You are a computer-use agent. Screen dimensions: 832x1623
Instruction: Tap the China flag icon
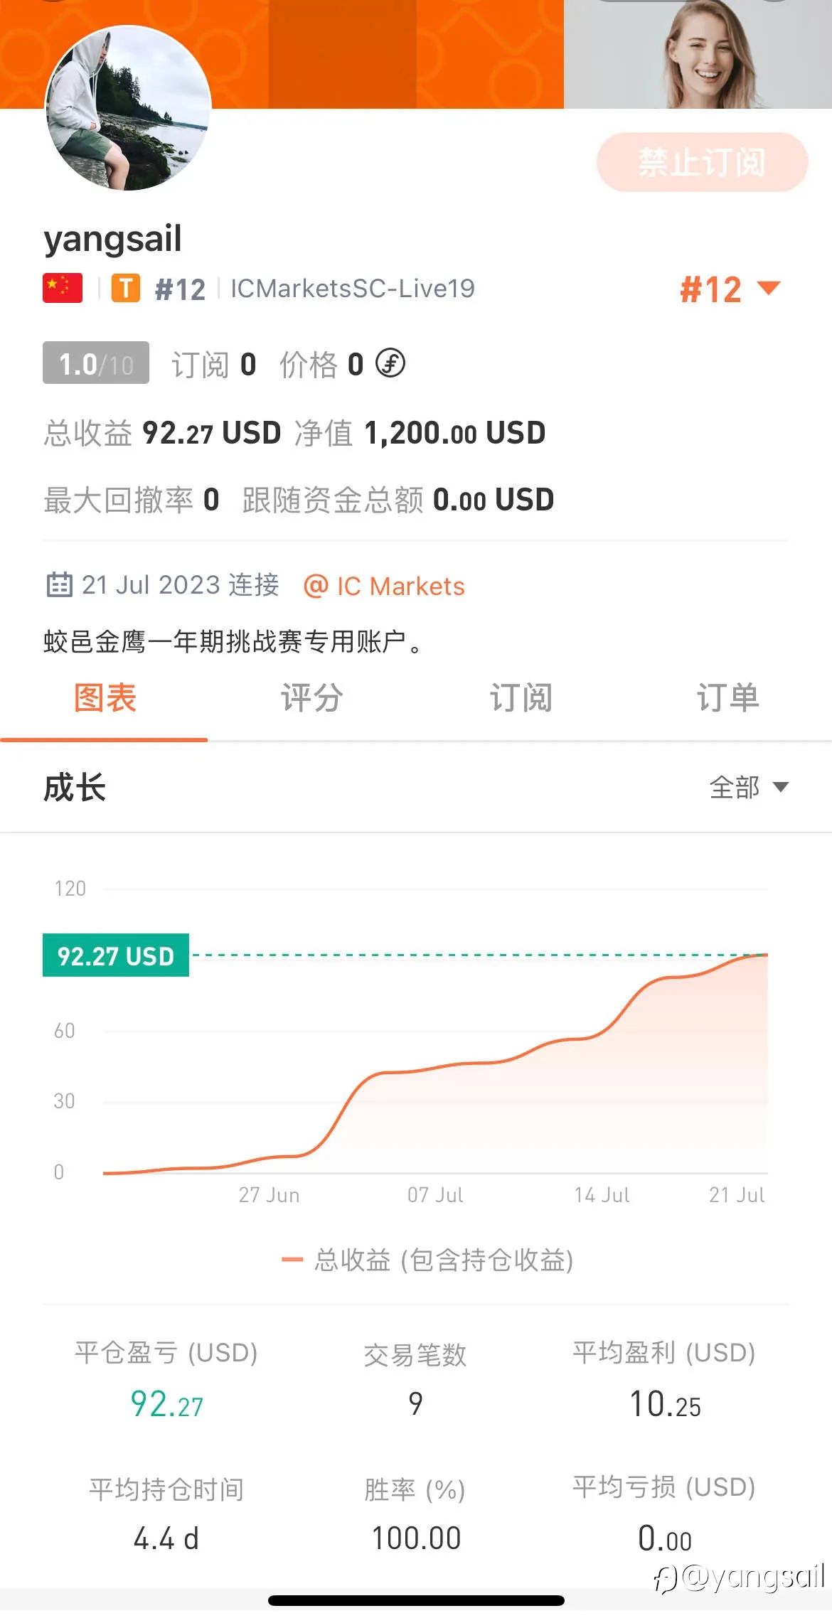[63, 289]
